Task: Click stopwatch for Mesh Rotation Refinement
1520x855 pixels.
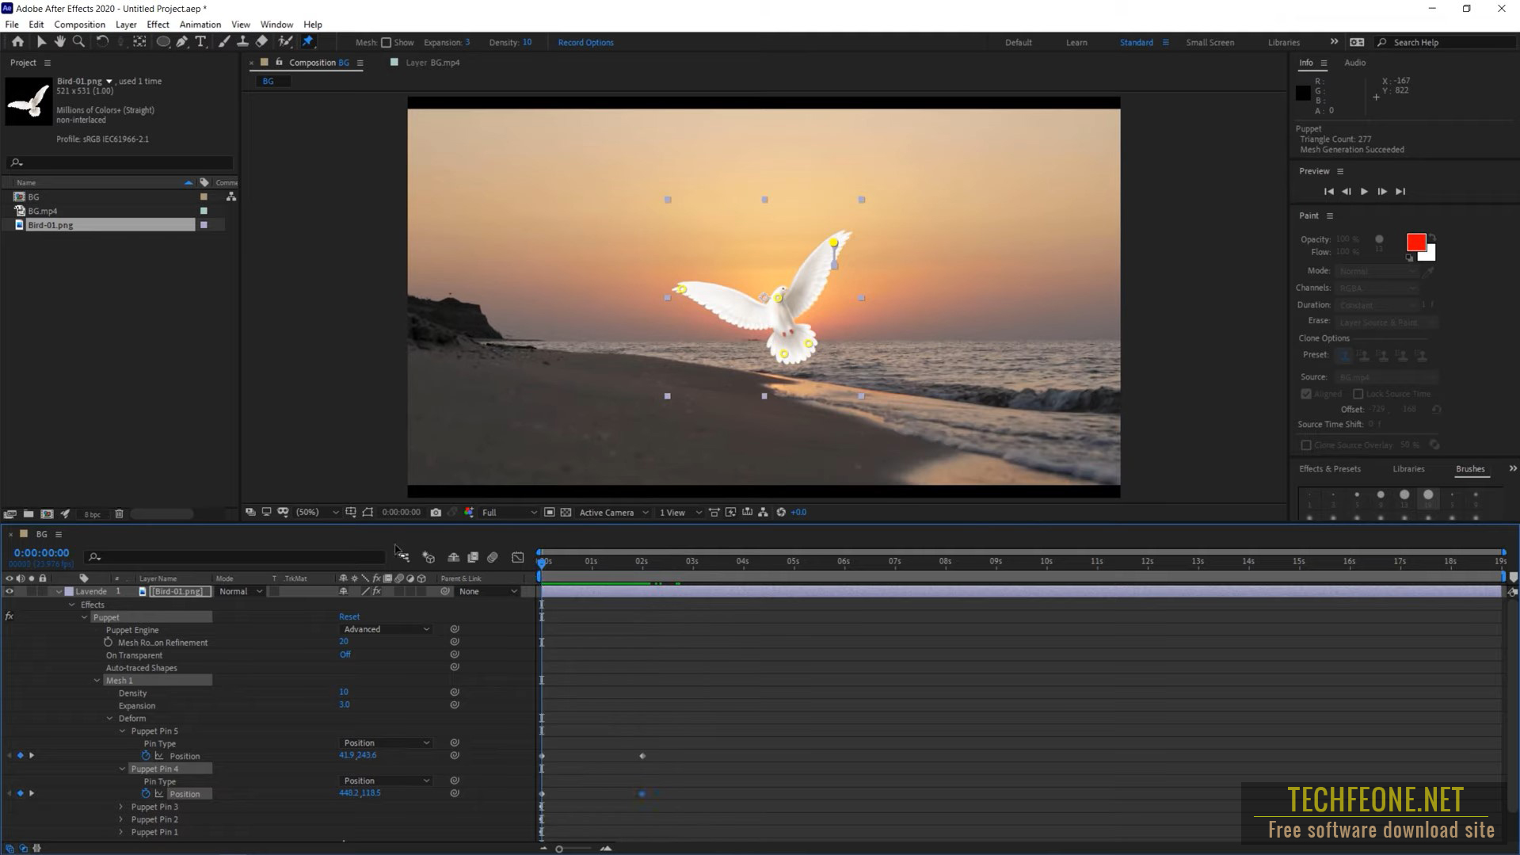Action: (109, 643)
